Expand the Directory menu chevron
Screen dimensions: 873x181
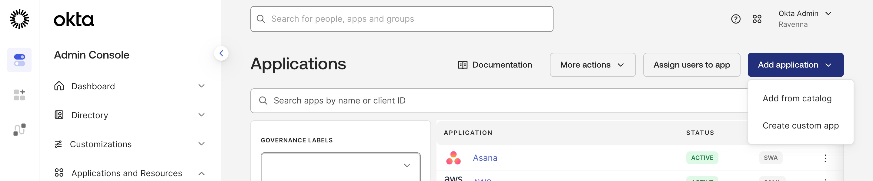(x=202, y=115)
